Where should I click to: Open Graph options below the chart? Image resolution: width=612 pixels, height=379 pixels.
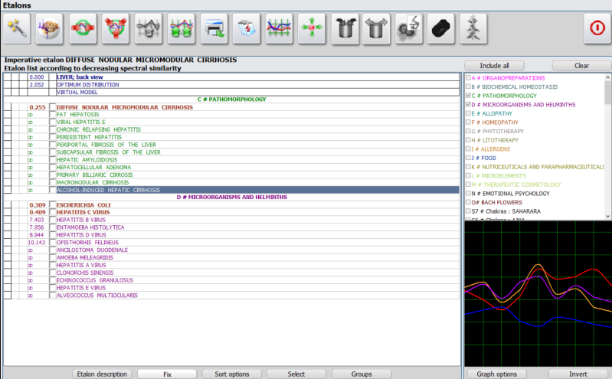tap(496, 374)
